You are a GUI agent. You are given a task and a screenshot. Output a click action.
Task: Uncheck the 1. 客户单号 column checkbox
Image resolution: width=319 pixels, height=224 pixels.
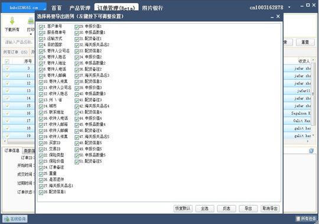(41, 27)
